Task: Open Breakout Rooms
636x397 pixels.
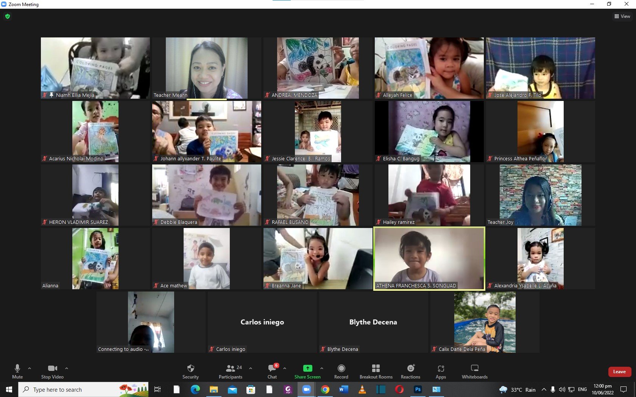Action: (376, 371)
